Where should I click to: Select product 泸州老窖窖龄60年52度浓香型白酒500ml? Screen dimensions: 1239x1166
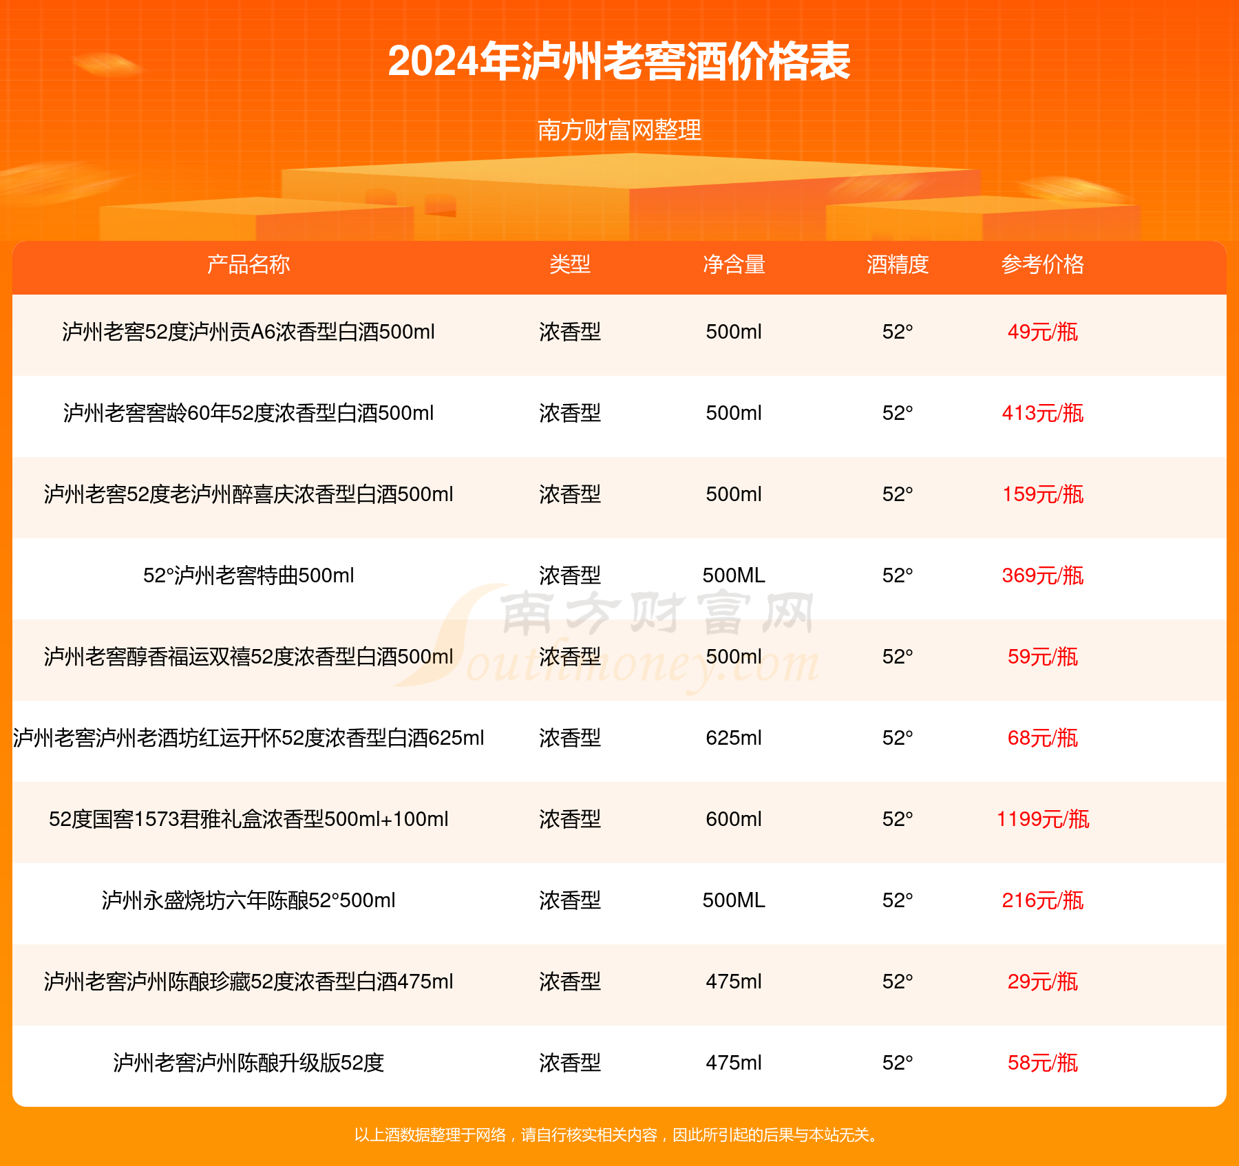(248, 413)
